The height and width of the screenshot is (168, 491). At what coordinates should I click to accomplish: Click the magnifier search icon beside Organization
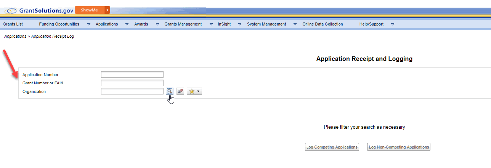point(170,91)
